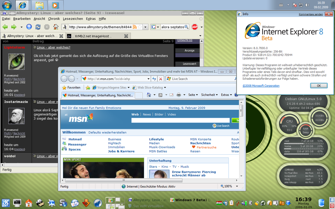Open the Lesezeichen menu in Iceweasel
Screen dimensions: 335x209
[73, 19]
